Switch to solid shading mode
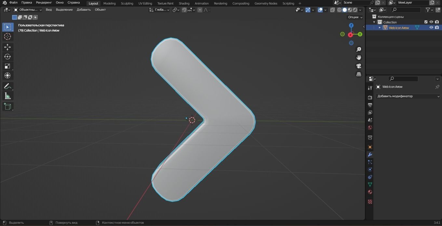 point(345,10)
